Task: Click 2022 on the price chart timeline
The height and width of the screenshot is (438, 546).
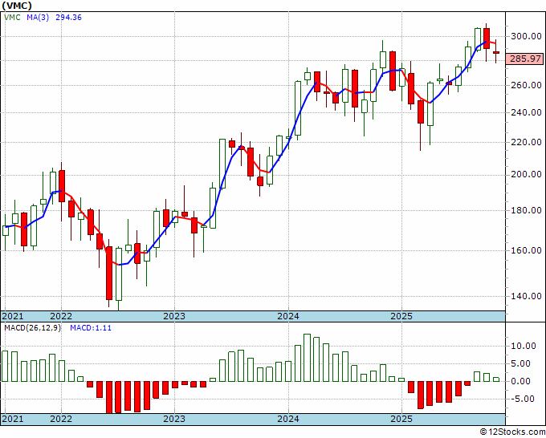Action: (61, 316)
